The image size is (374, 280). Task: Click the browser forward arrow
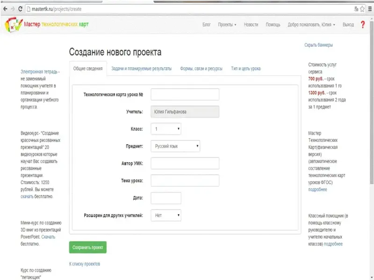(x=13, y=9)
